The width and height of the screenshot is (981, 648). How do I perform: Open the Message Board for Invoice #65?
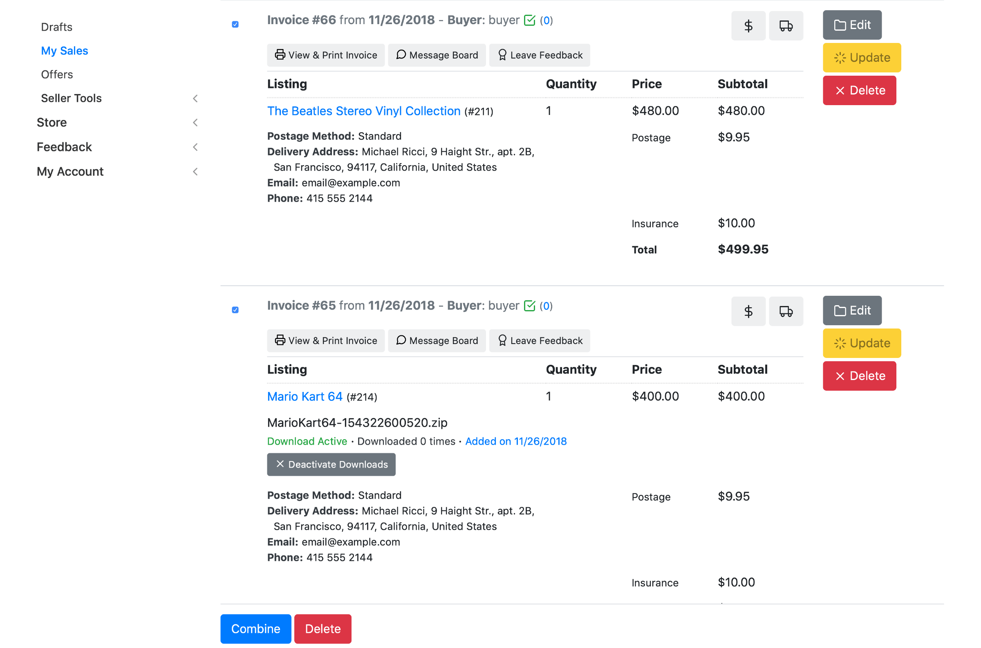click(x=437, y=340)
